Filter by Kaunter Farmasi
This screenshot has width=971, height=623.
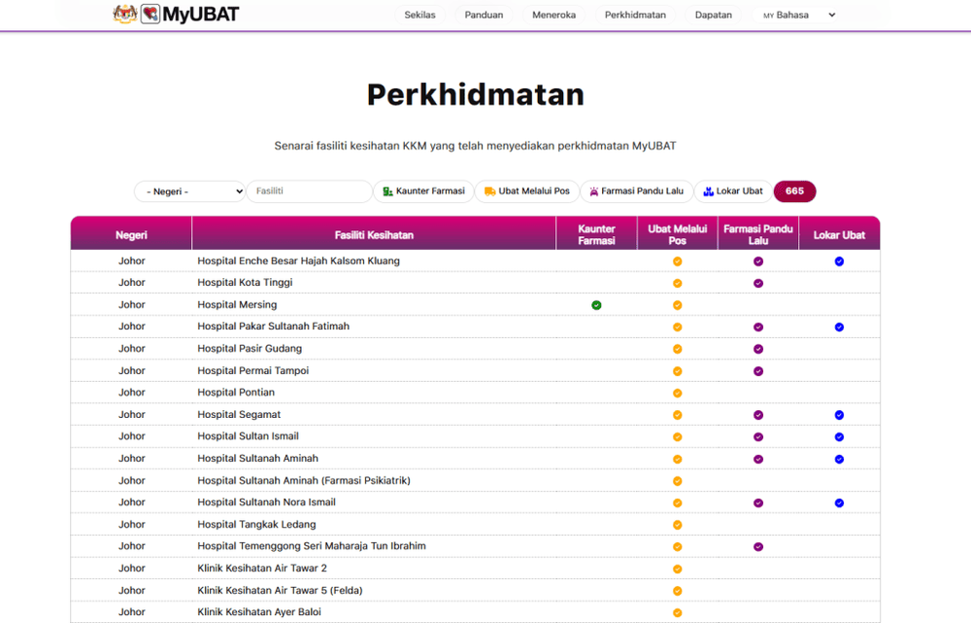[x=423, y=191]
